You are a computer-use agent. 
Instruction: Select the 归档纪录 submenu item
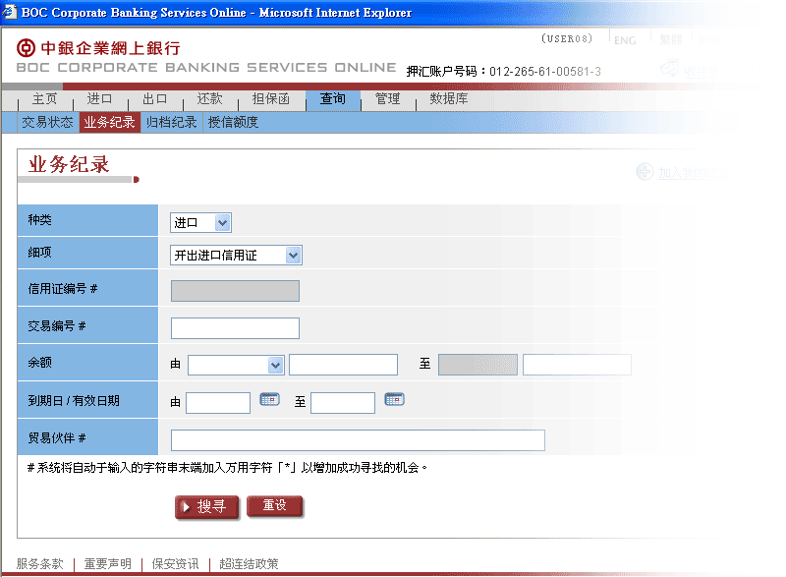[x=171, y=123]
